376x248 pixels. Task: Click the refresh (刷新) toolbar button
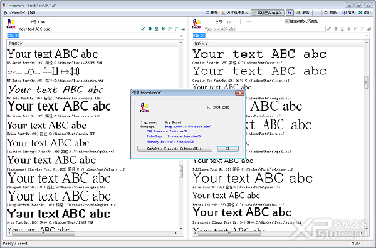click(x=212, y=12)
